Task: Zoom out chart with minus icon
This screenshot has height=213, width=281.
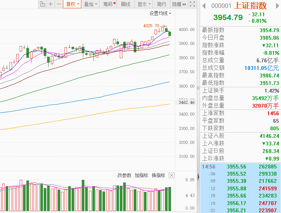Action: pyautogui.click(x=58, y=4)
